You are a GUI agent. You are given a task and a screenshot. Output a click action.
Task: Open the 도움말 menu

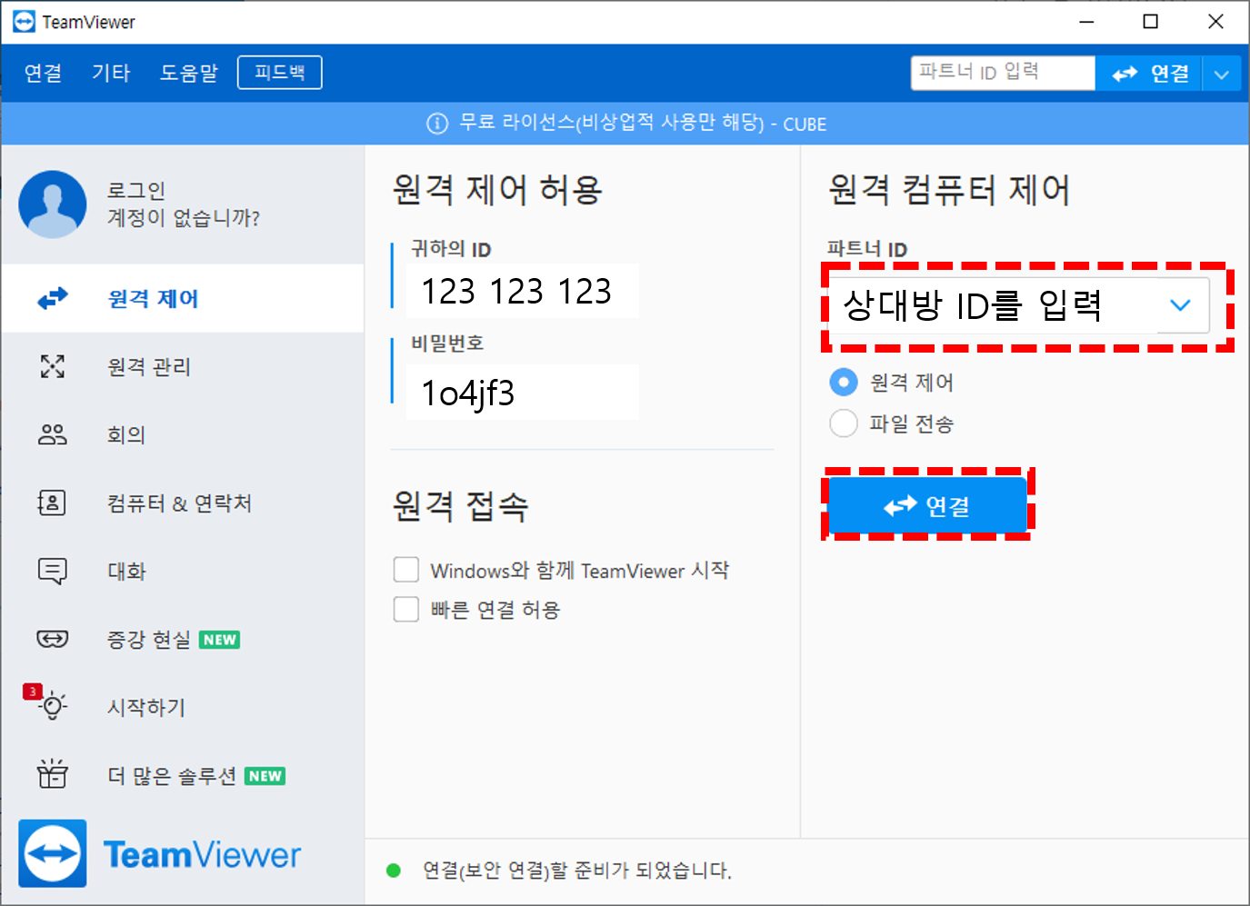point(189,73)
